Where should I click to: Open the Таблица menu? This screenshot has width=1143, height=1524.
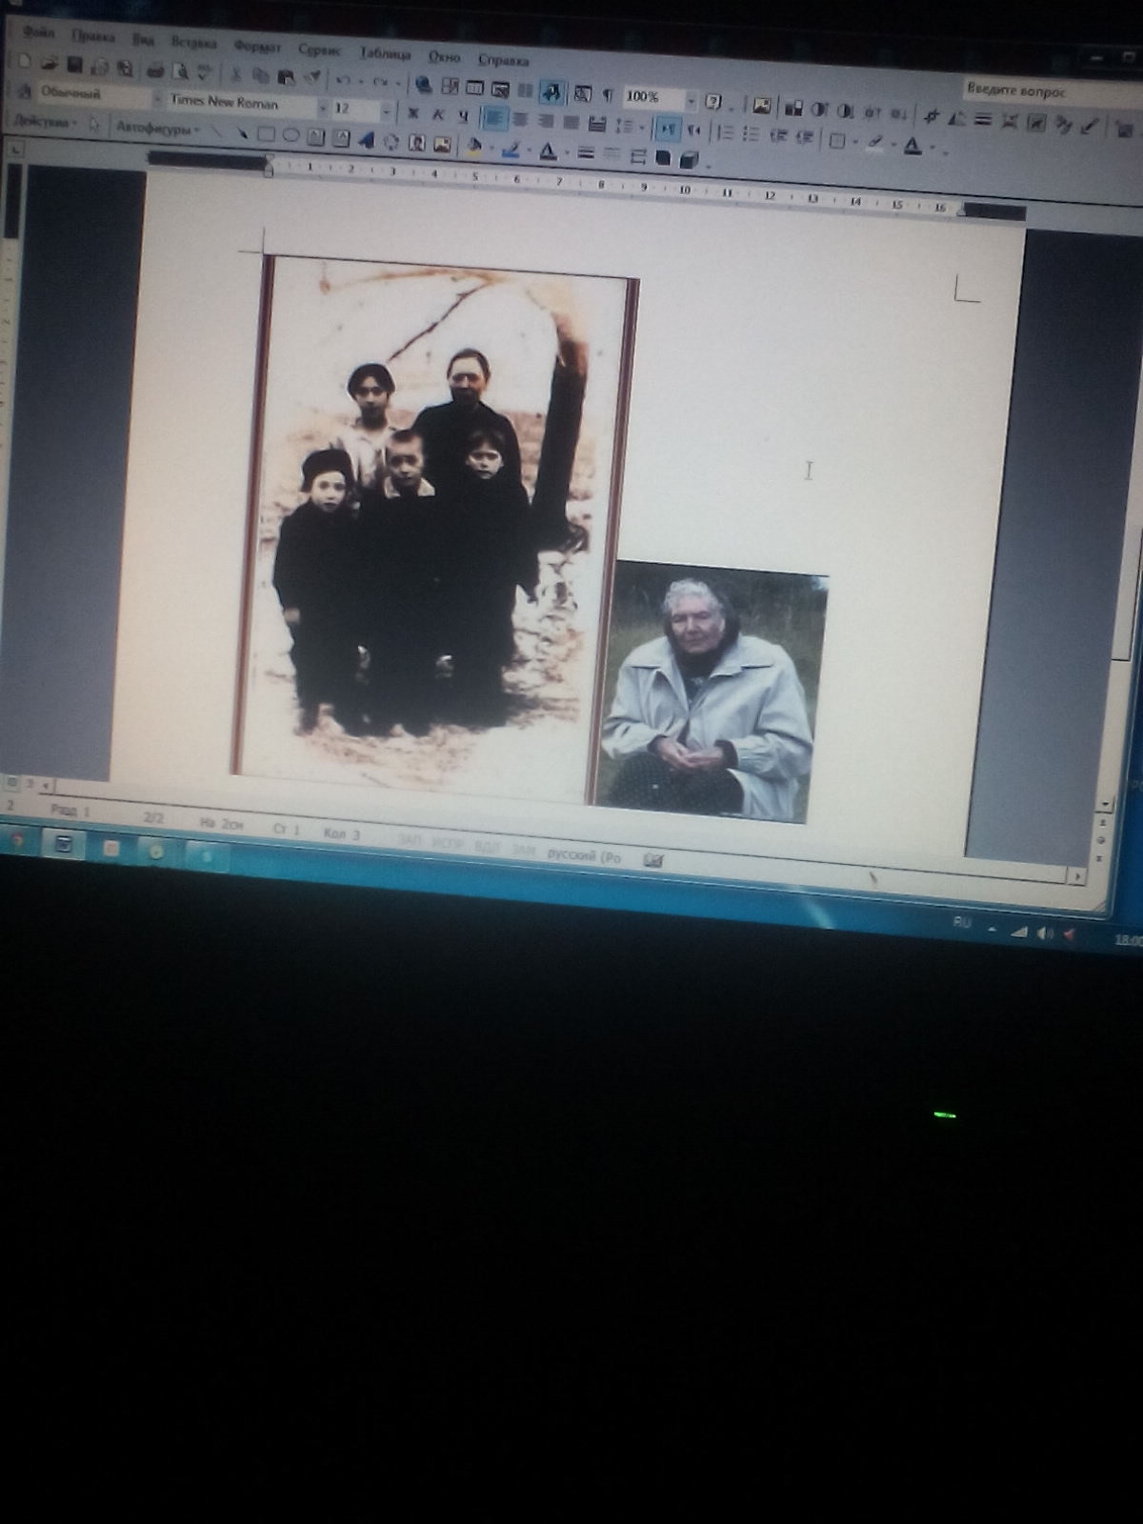point(385,54)
